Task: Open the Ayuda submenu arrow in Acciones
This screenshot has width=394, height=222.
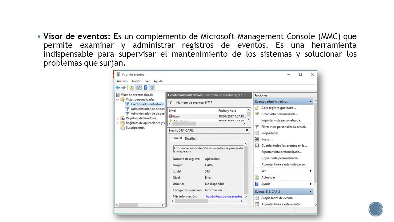Action: pyautogui.click(x=311, y=184)
